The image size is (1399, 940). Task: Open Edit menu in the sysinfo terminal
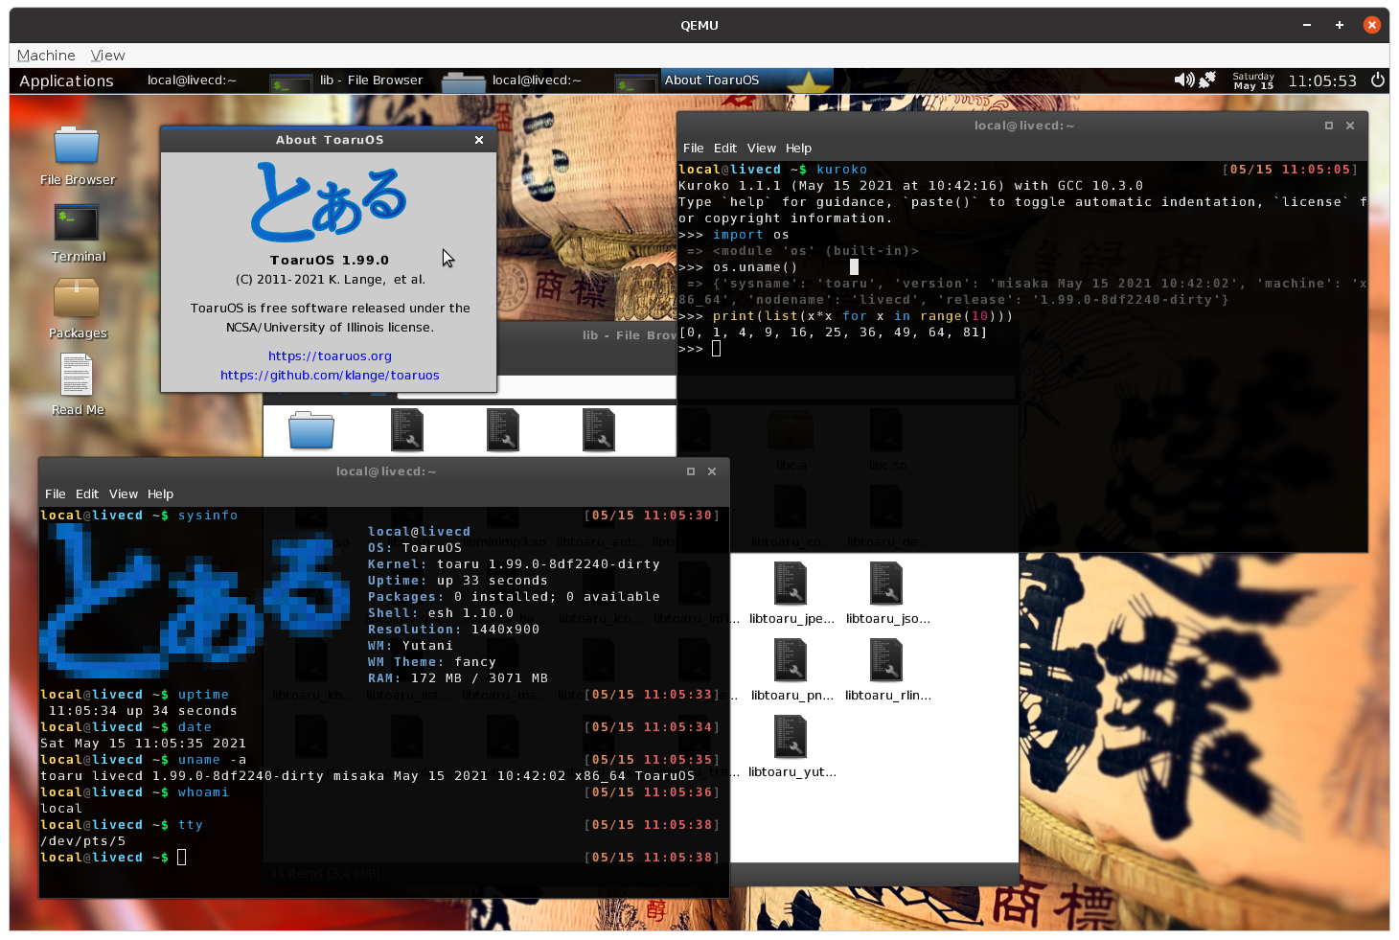point(87,494)
